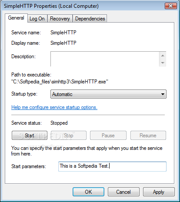Viewport: 180px width, 202px height.
Task: Cancel the properties dialog
Action: (123, 192)
